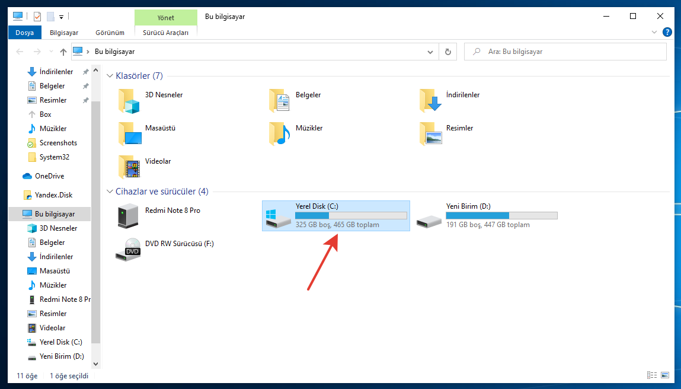
Task: Switch to large icons view in status bar
Action: 665,375
